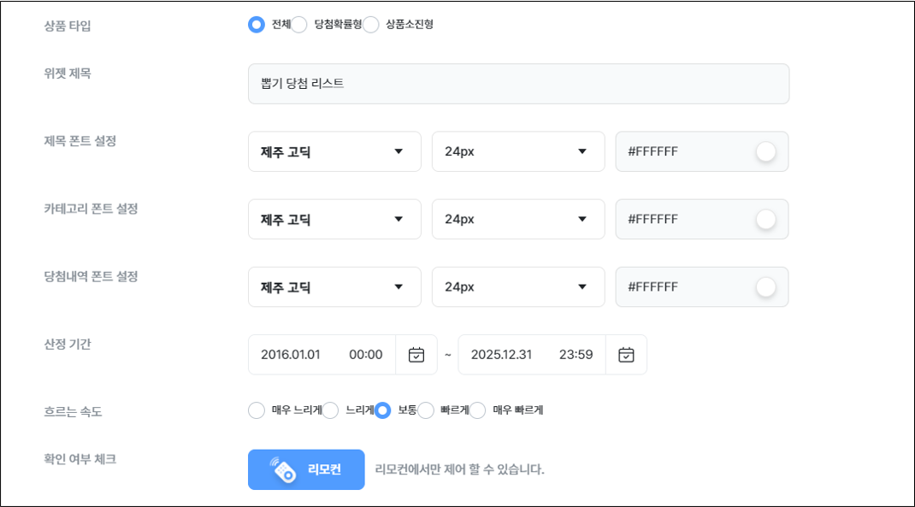Screen dimensions: 915x507
Task: Click the 확인 여부 체크 label
Action: [80, 459]
